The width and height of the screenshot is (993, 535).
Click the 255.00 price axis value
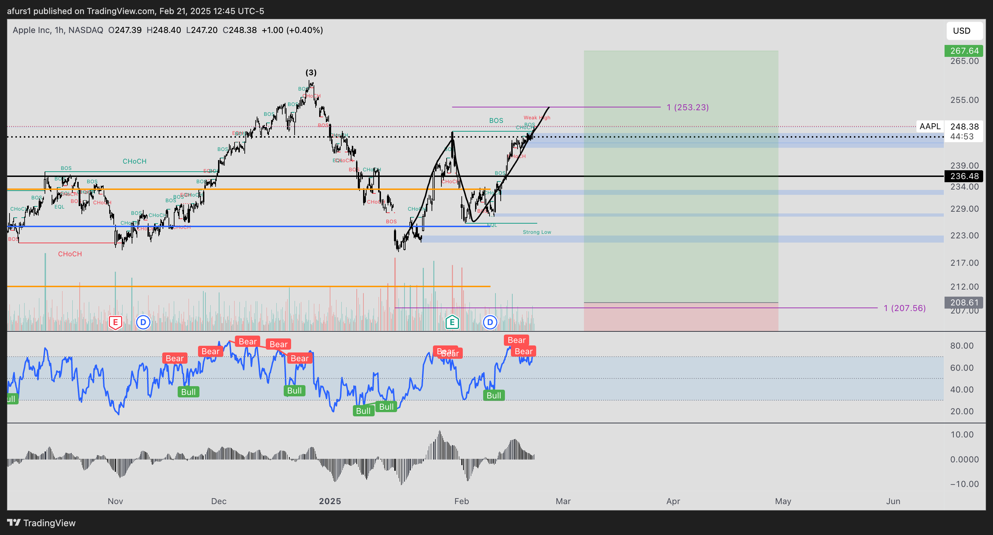[x=965, y=100]
